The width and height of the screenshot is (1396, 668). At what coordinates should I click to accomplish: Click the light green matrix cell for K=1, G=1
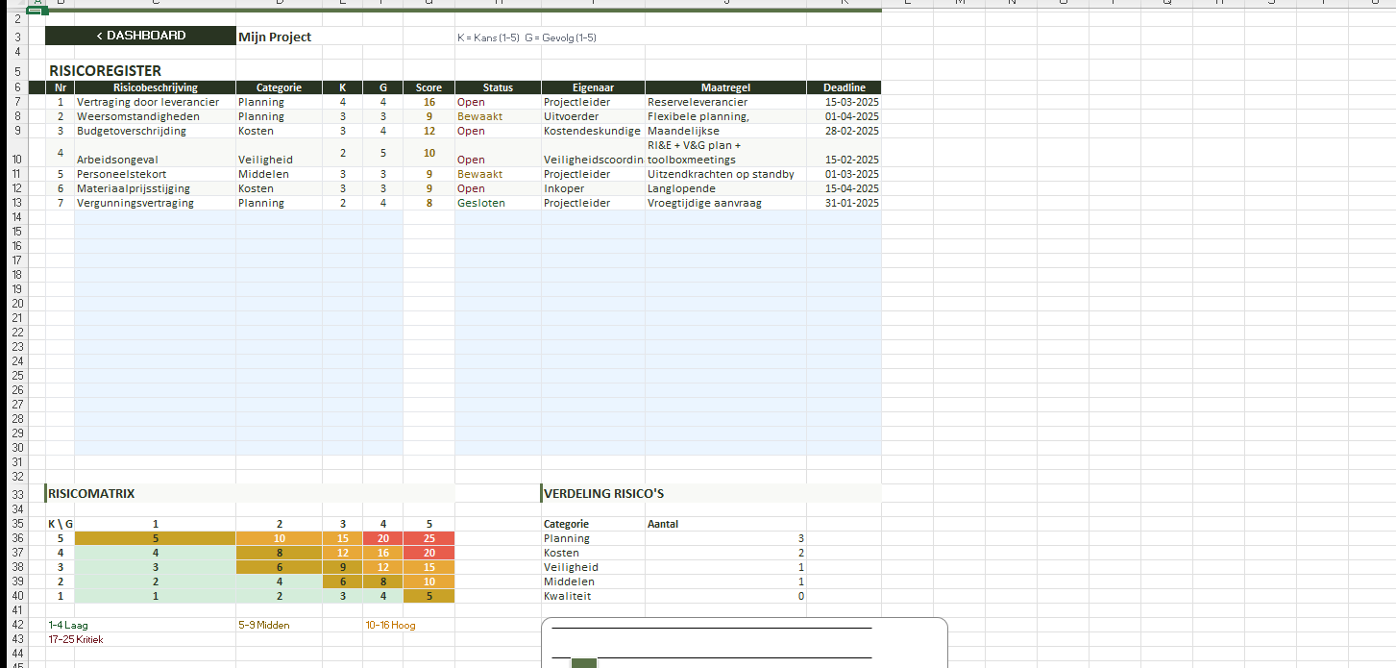point(155,596)
